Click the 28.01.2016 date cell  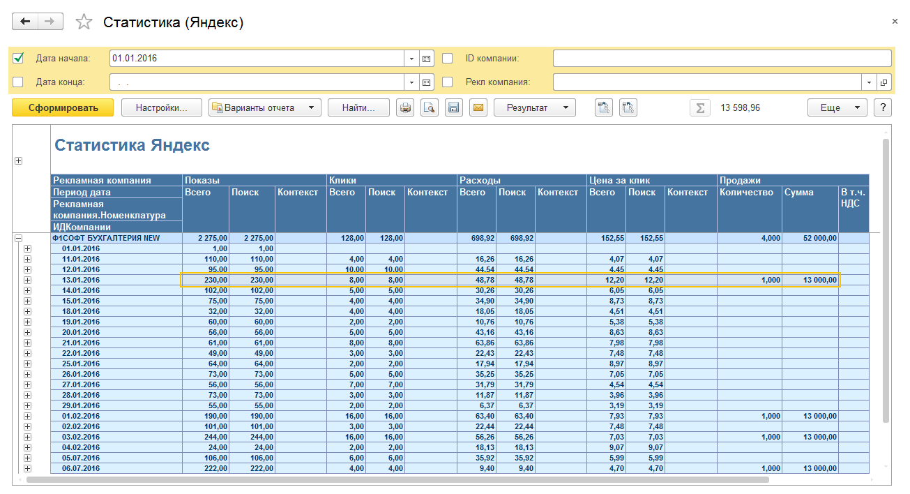[x=116, y=395]
